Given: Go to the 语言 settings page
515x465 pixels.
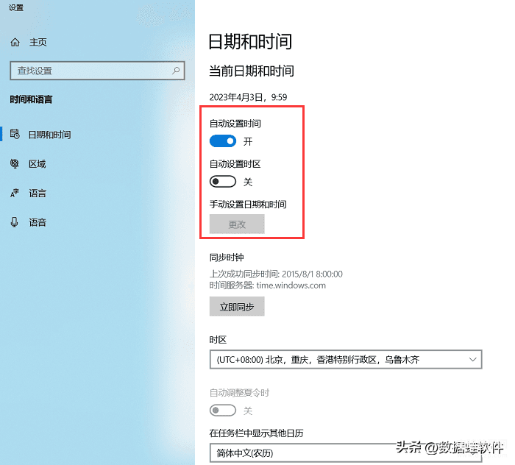Looking at the screenshot, I should (38, 193).
